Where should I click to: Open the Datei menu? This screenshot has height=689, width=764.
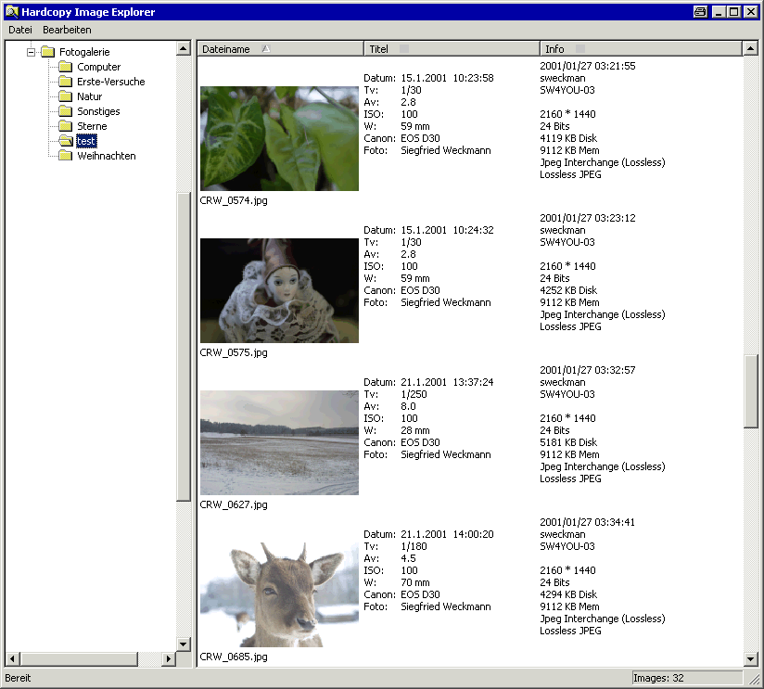pos(19,30)
